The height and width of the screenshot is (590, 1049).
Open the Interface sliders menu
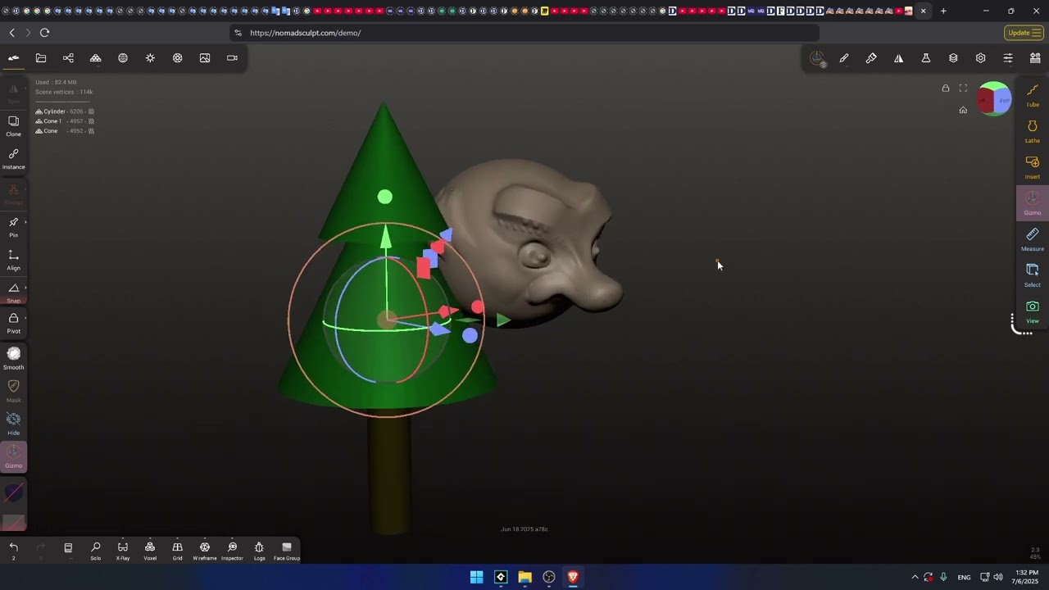click(1008, 58)
